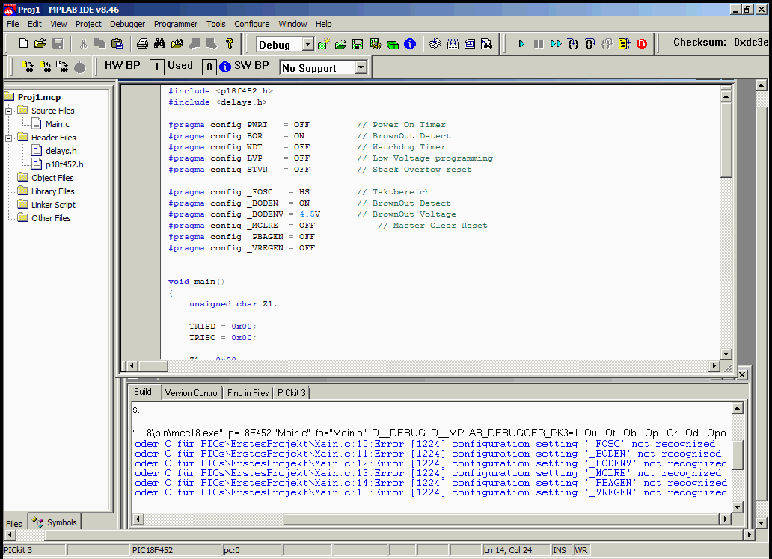
Task: Open the No Support SW BP dropdown
Action: click(x=361, y=67)
